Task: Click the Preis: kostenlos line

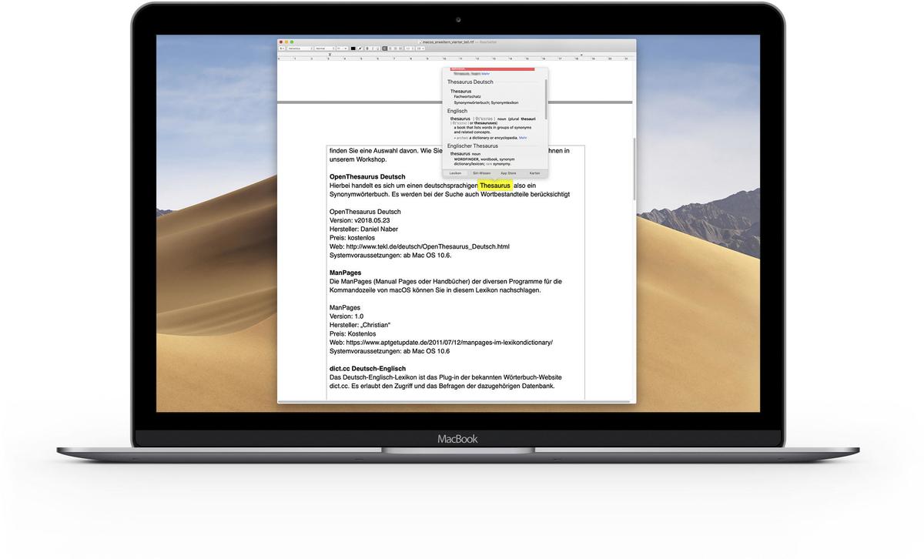Action: 353,238
